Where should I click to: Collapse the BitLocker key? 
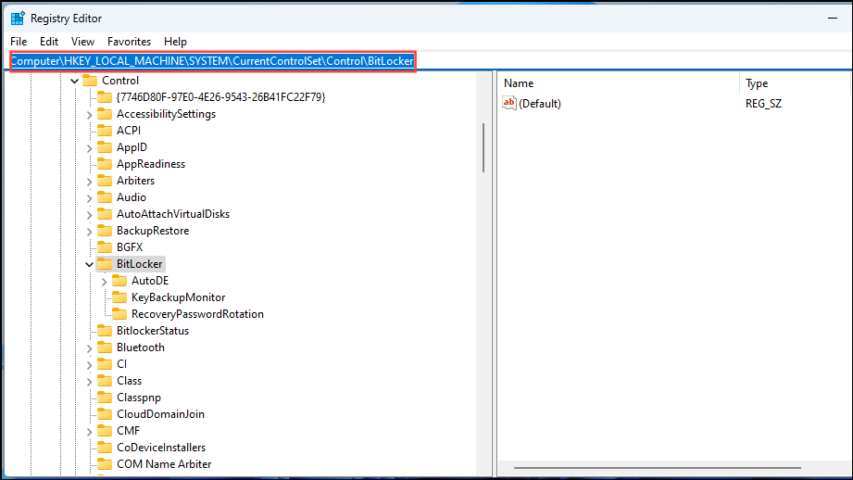[x=89, y=264]
